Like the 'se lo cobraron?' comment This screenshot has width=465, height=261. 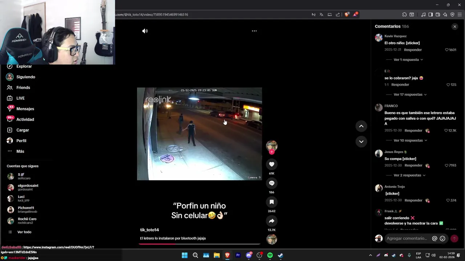[448, 84]
